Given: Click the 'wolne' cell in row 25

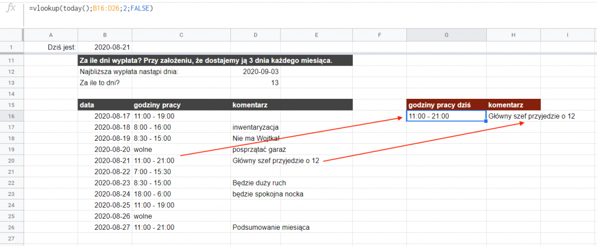Looking at the screenshot, I should pyautogui.click(x=181, y=216).
